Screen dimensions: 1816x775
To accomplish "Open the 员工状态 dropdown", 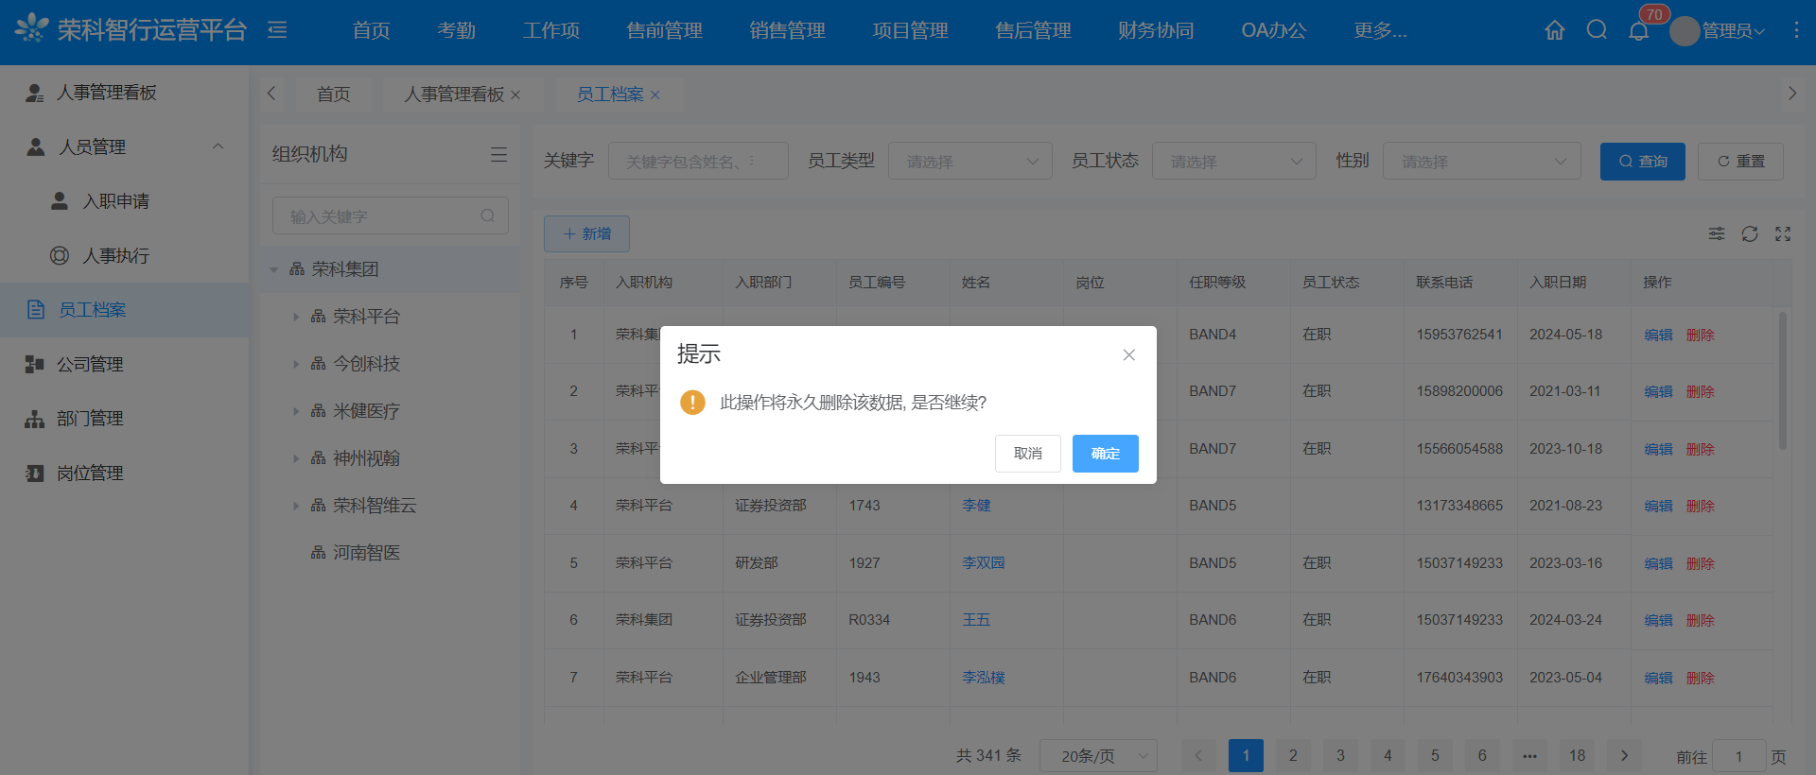I will (1233, 162).
